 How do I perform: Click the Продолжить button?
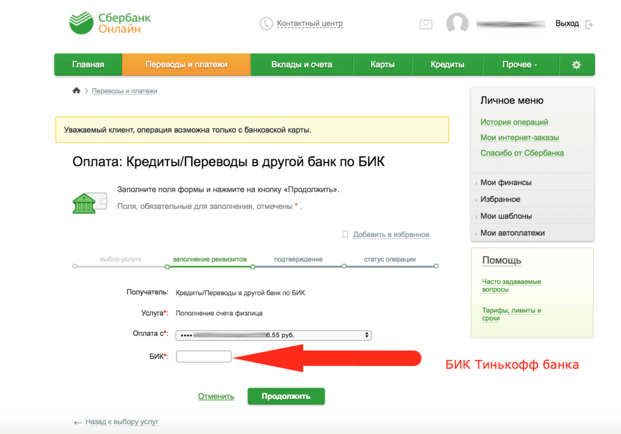tap(286, 396)
